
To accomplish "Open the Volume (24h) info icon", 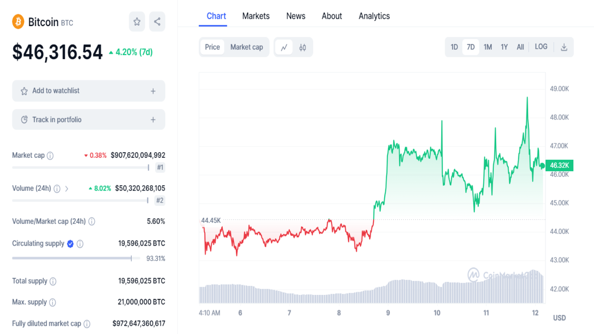I will (57, 189).
